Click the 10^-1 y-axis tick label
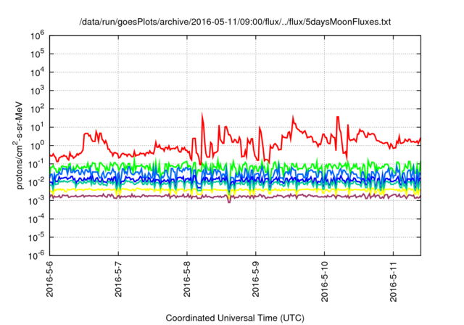Viewport: 464px width, 325px height. click(37, 164)
